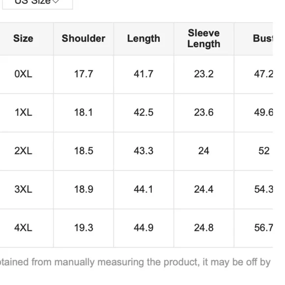Click the 24 sleeve length cell

[x=204, y=151]
